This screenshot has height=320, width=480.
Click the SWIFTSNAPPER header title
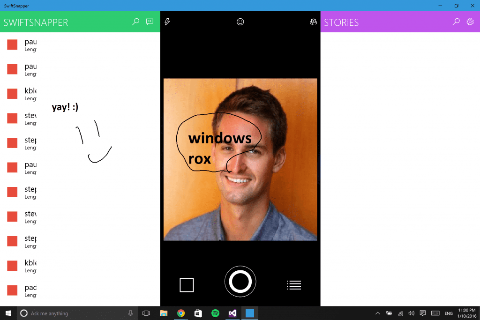coord(36,22)
